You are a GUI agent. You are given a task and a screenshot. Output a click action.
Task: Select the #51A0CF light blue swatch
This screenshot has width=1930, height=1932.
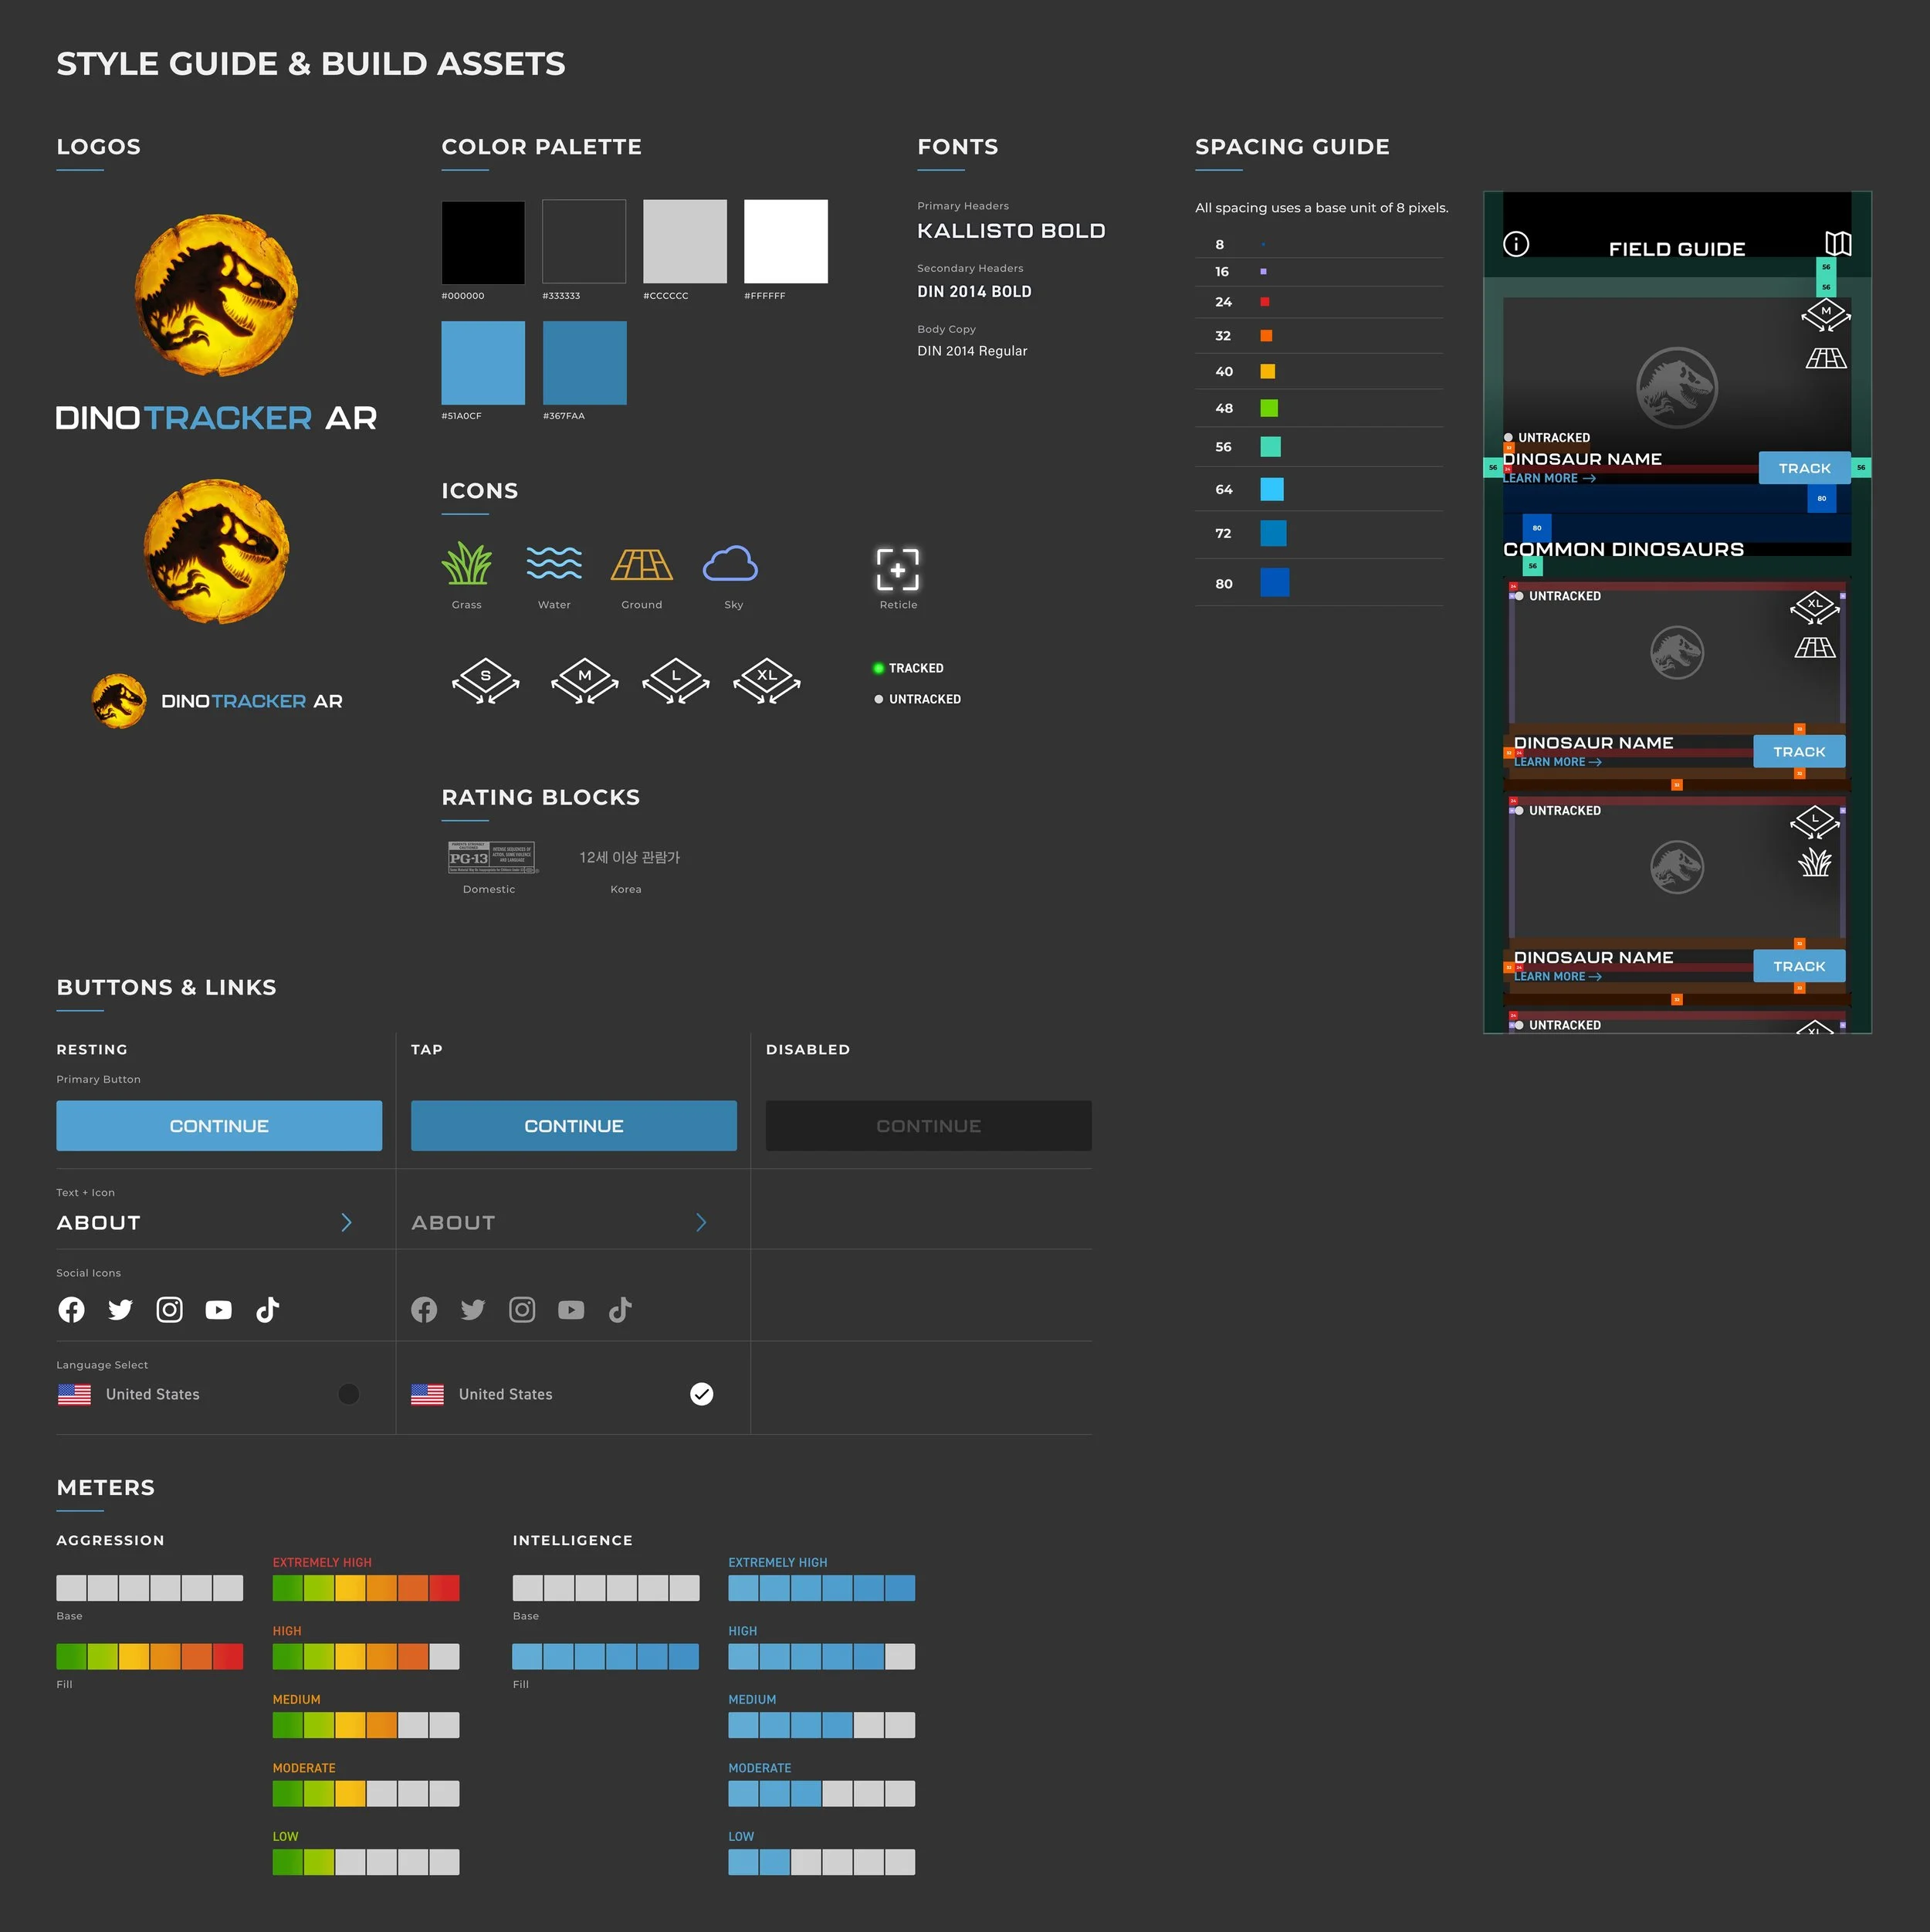point(483,363)
